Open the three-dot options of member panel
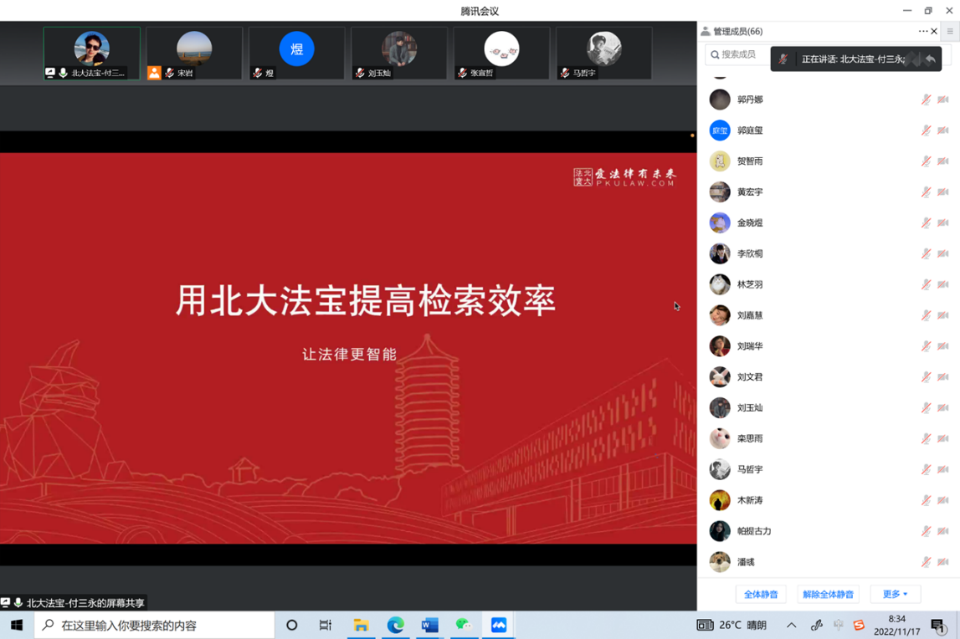The width and height of the screenshot is (960, 639). coord(922,31)
